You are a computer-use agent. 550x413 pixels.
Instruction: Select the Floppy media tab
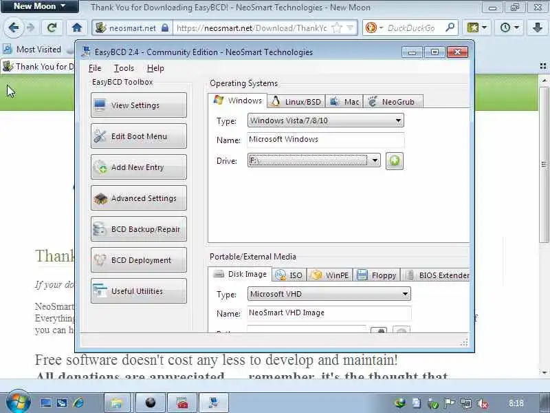376,275
